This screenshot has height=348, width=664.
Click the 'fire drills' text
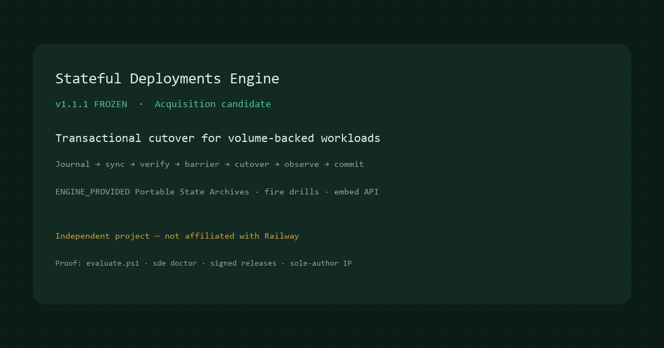click(292, 192)
